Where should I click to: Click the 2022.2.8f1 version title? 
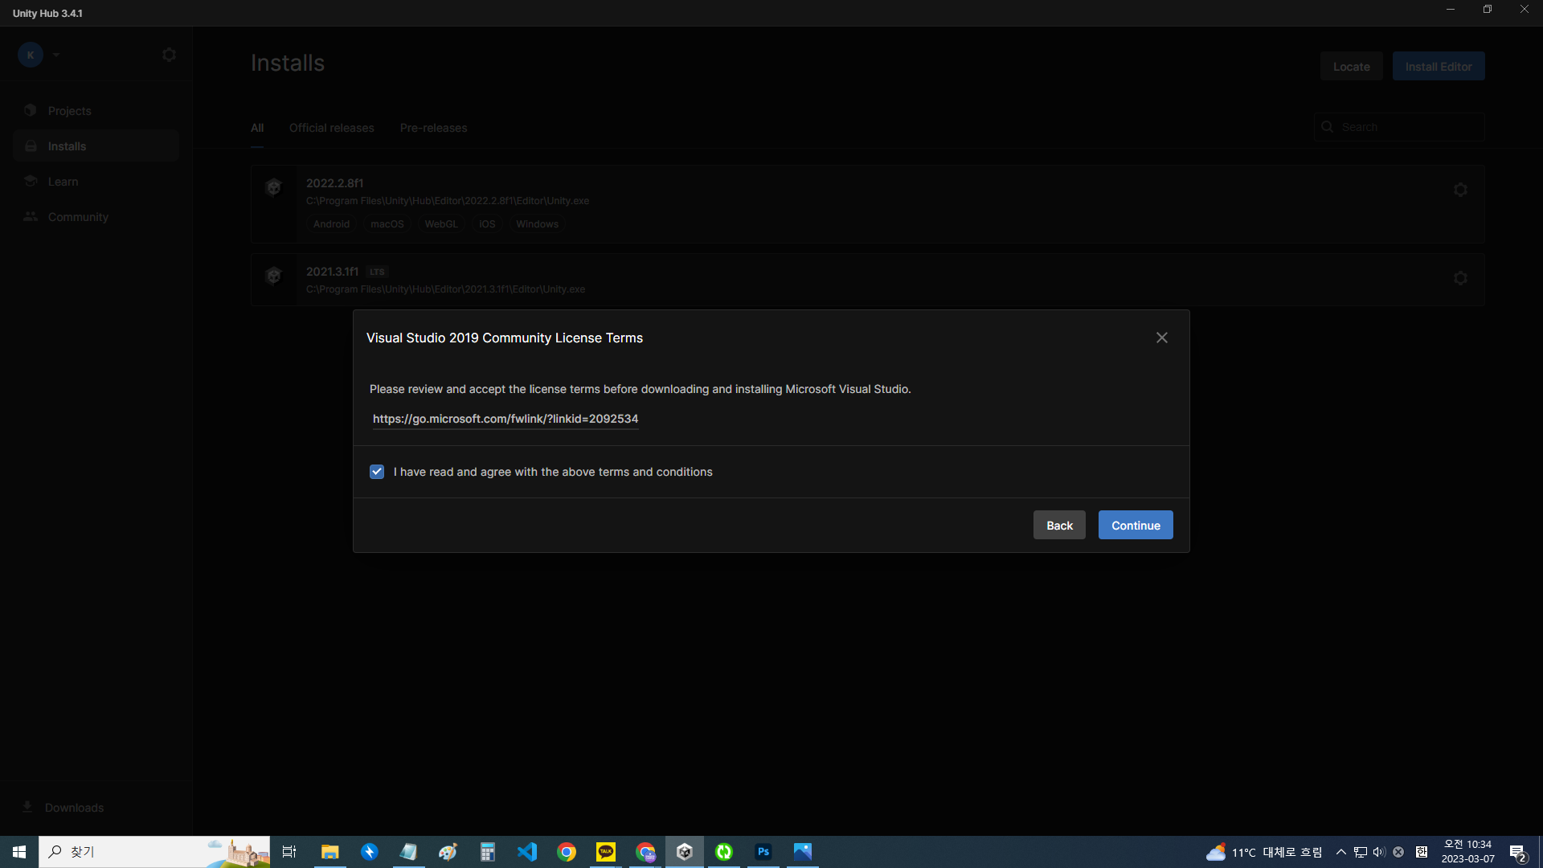334,183
